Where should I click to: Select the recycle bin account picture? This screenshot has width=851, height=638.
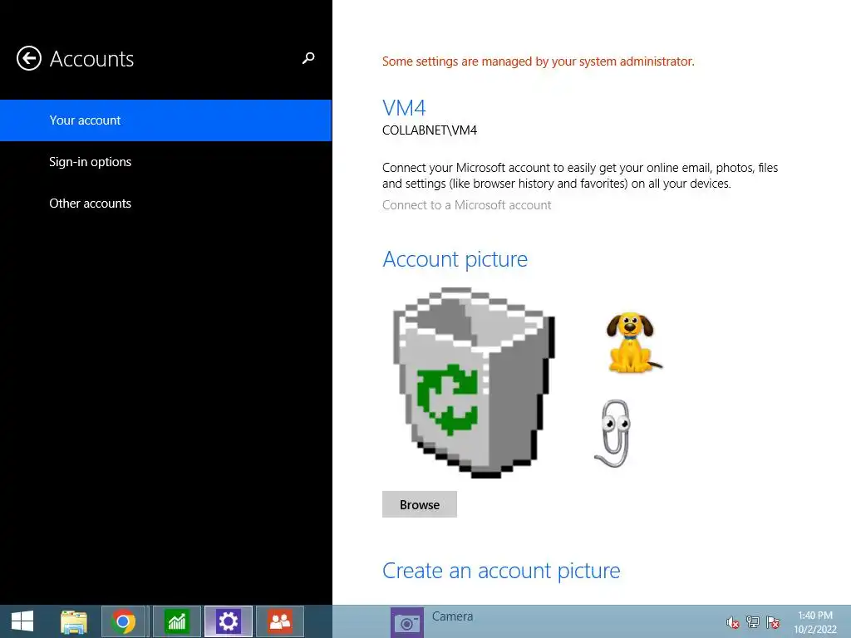pyautogui.click(x=473, y=383)
